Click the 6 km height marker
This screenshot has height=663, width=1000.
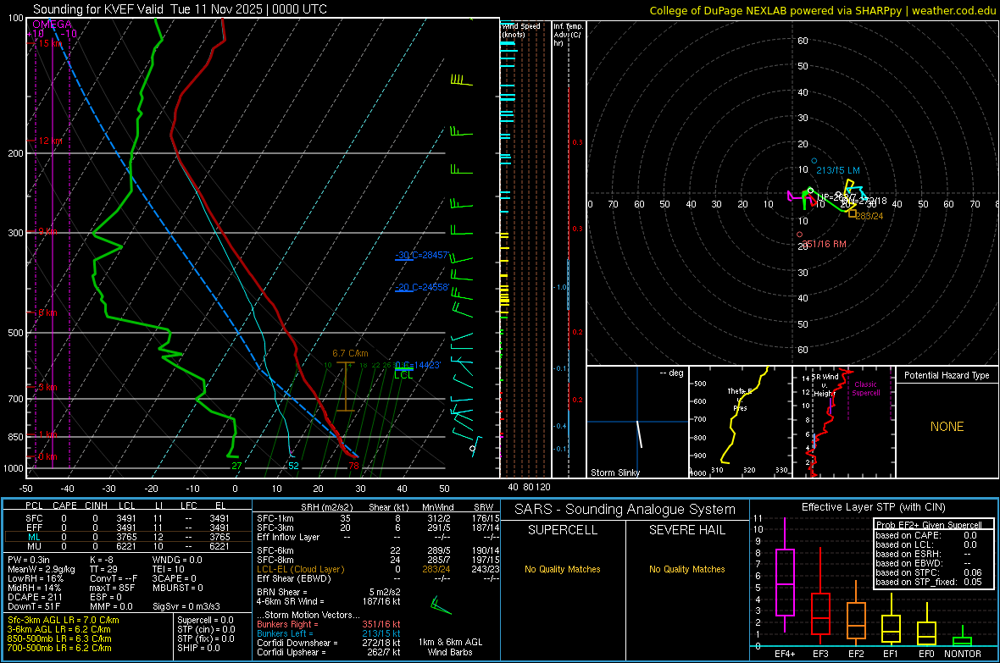tap(46, 312)
